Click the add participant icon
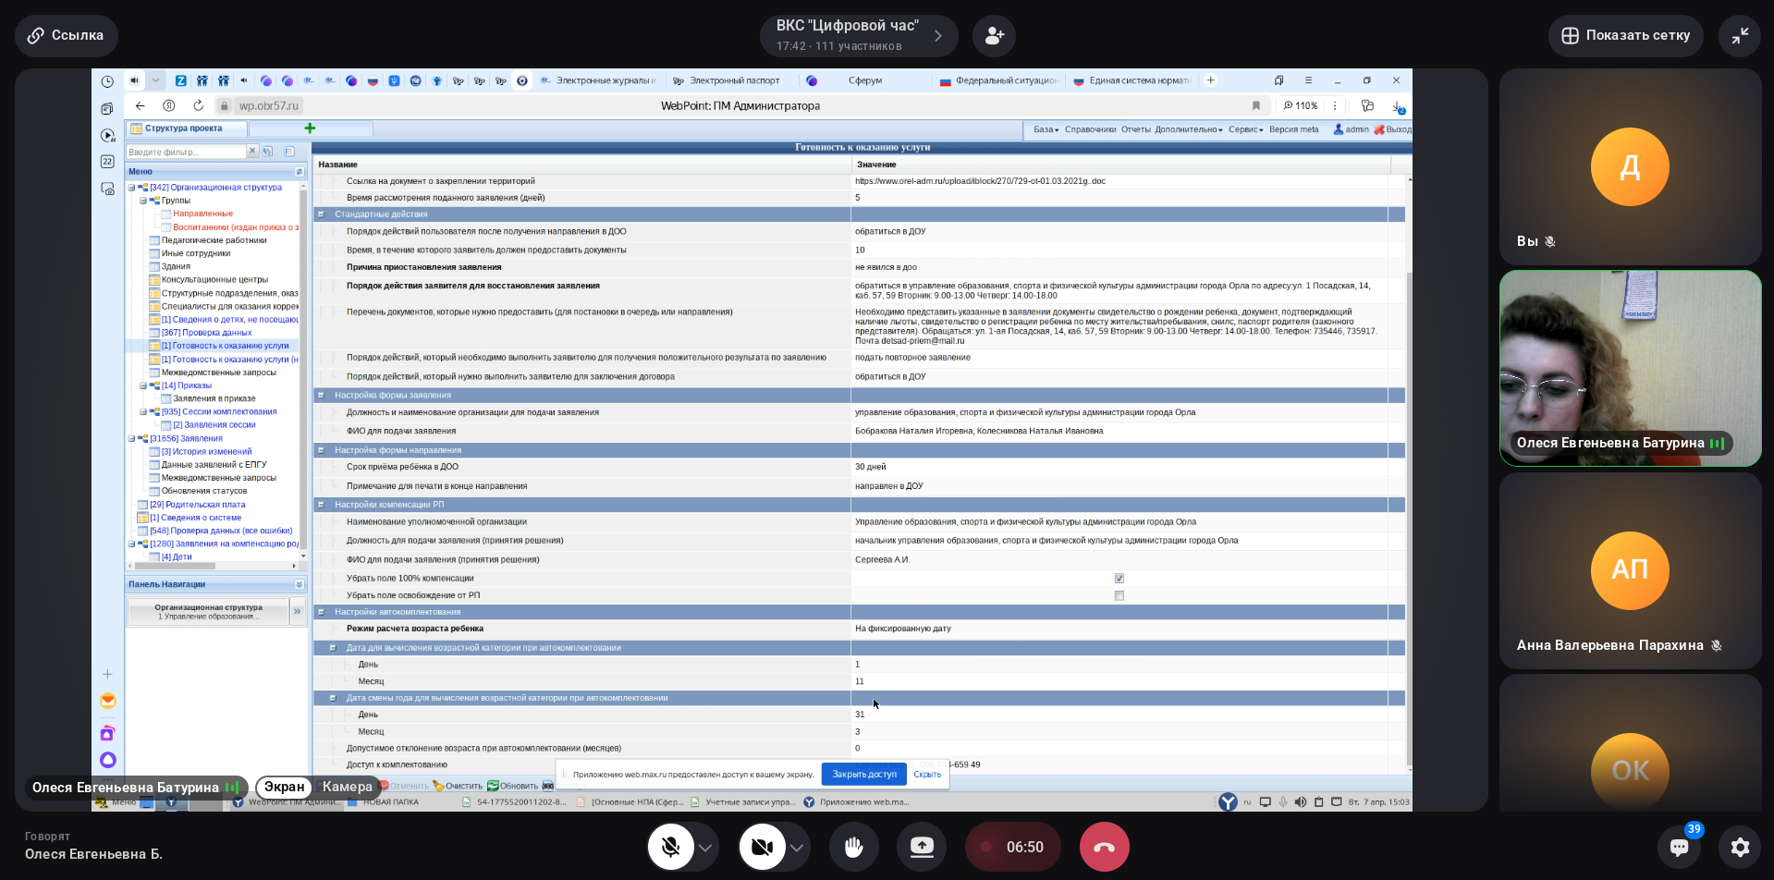 [x=994, y=36]
